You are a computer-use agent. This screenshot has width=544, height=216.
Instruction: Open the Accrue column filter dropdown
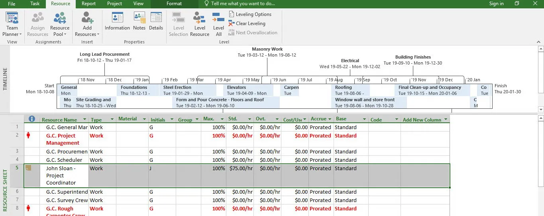(x=330, y=119)
